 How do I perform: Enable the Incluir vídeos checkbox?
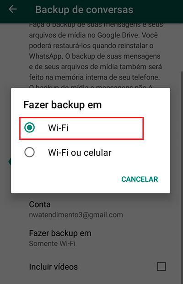(161, 267)
